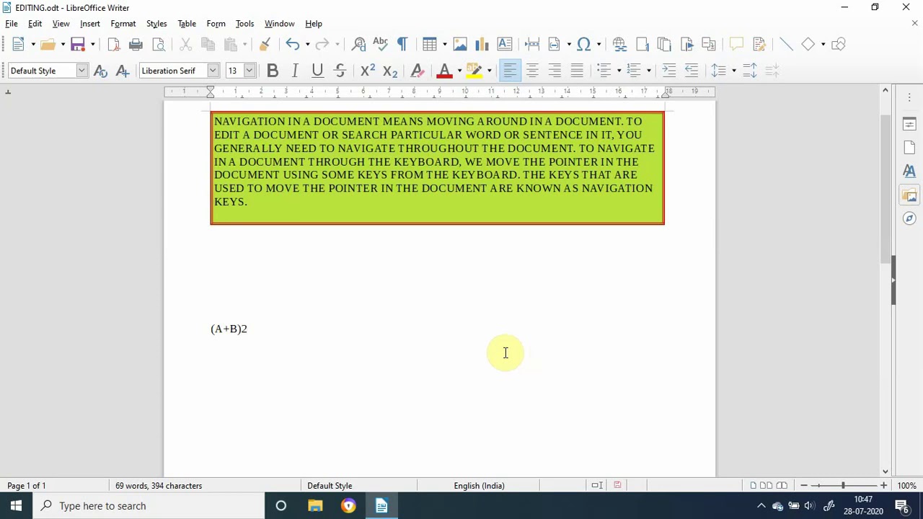The width and height of the screenshot is (923, 519).
Task: Clear direct formatting
Action: click(x=417, y=71)
